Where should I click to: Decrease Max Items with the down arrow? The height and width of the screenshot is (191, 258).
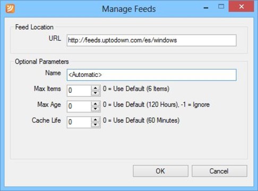click(x=96, y=93)
